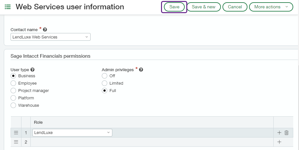Click the drag handle of row 2
The image size is (299, 150).
point(16,142)
